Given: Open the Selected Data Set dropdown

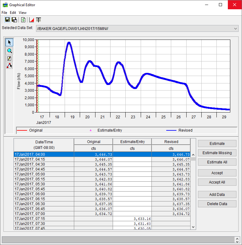Looking at the screenshot, I should point(137,29).
